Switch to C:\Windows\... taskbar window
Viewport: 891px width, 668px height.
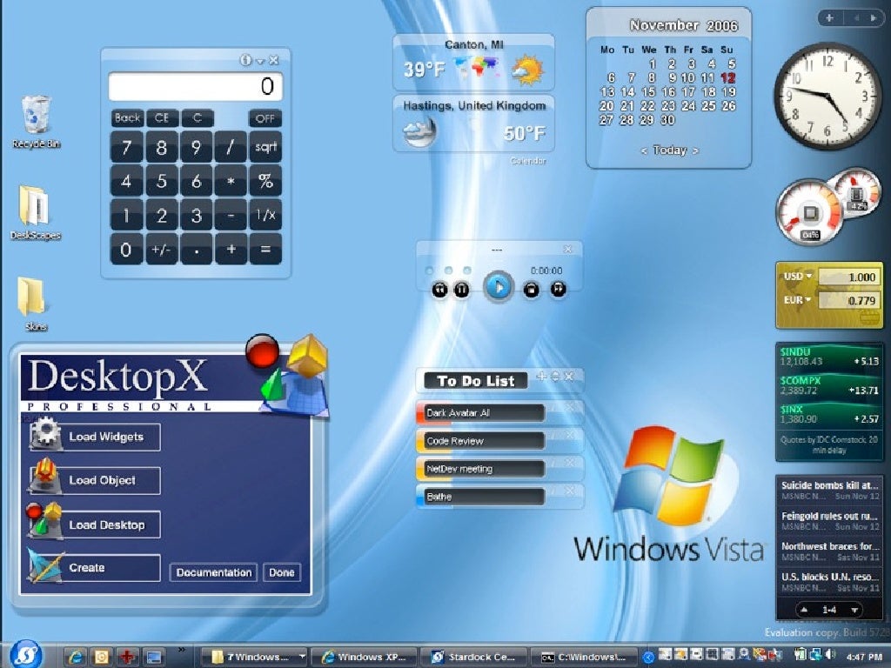click(585, 658)
